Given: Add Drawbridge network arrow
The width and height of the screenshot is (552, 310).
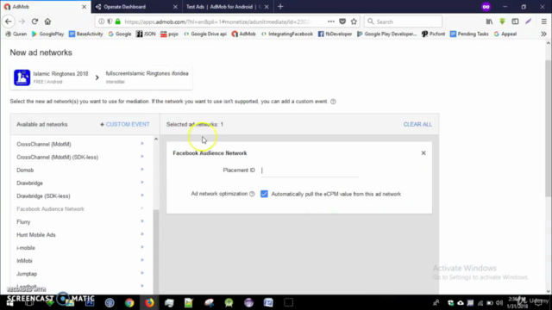Looking at the screenshot, I should 142,183.
